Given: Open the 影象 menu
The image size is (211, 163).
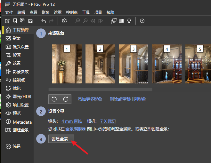Looking at the screenshot, I should tap(45, 12).
